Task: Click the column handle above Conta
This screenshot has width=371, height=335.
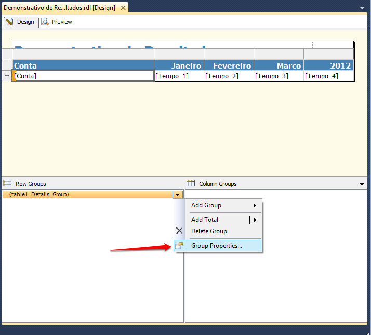Action: (x=83, y=53)
